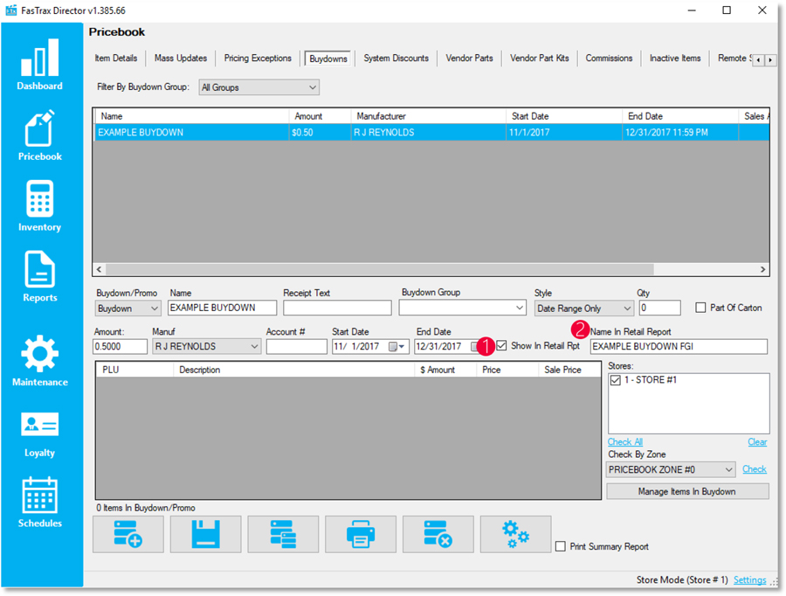Image resolution: width=786 pixels, height=596 pixels.
Task: Click the PLU column header
Action: click(134, 370)
